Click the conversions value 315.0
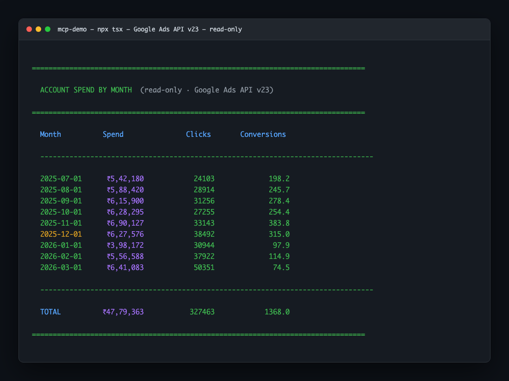 coord(279,234)
